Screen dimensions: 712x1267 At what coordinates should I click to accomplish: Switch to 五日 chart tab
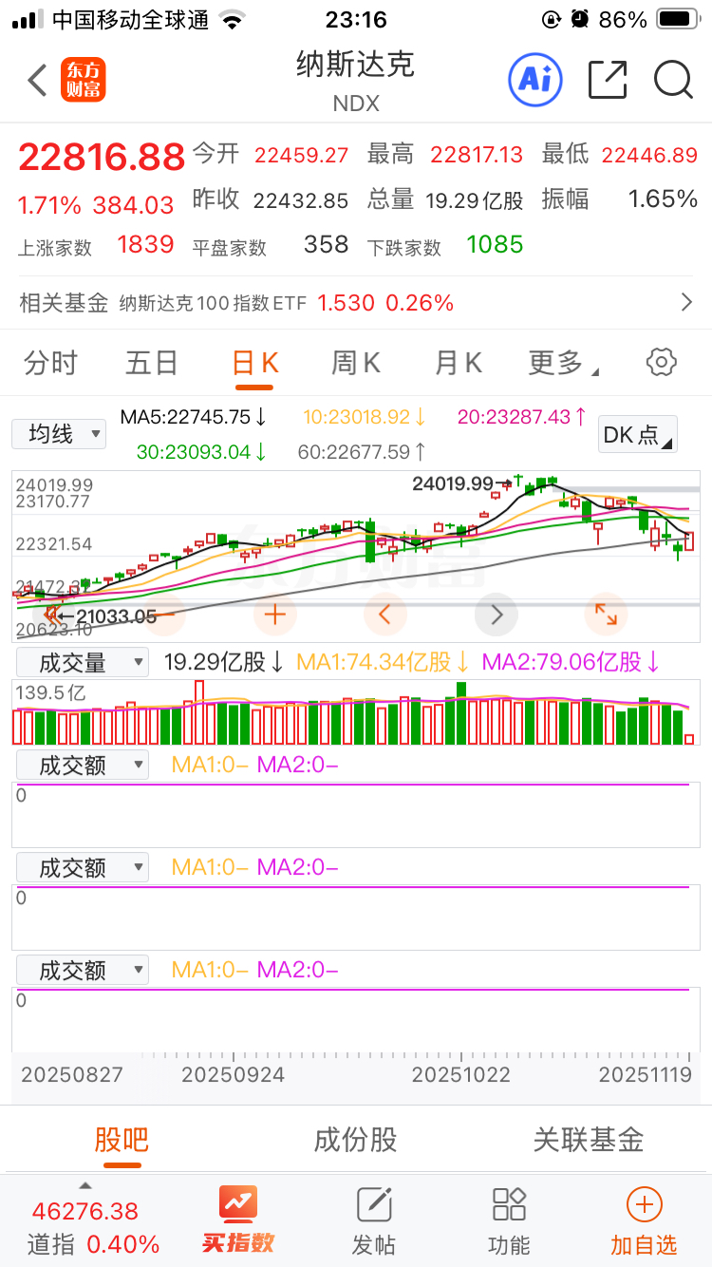coord(152,362)
